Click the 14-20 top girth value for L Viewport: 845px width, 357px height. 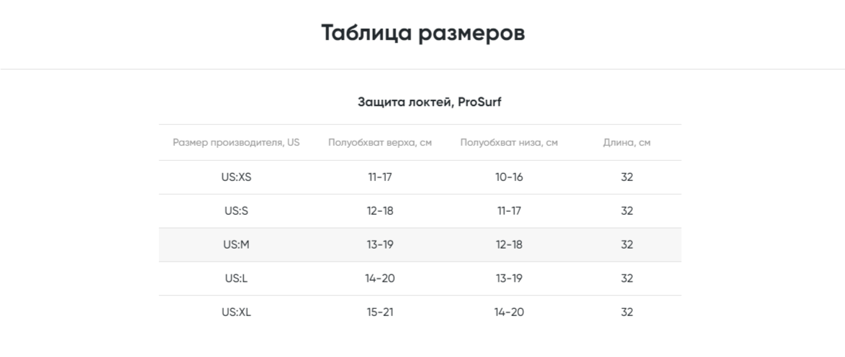pyautogui.click(x=380, y=279)
